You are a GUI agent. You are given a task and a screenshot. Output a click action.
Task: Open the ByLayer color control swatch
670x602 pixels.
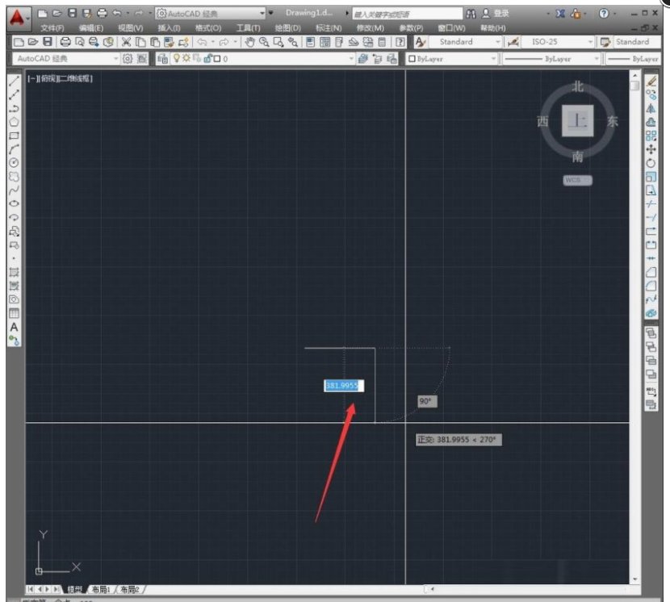coord(448,59)
